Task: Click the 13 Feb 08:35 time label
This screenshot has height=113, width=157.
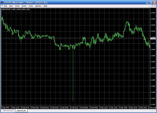Action: [84, 107]
